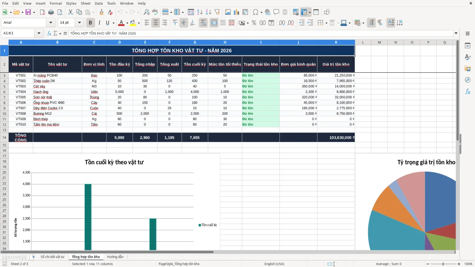
Task: Toggle Center Vertically alignment
Action: [184, 23]
